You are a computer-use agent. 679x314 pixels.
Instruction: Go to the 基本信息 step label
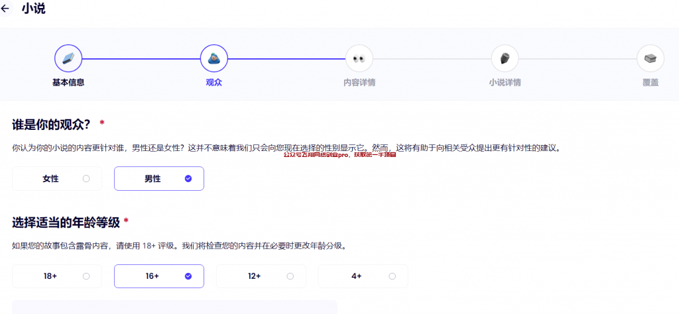(x=68, y=83)
